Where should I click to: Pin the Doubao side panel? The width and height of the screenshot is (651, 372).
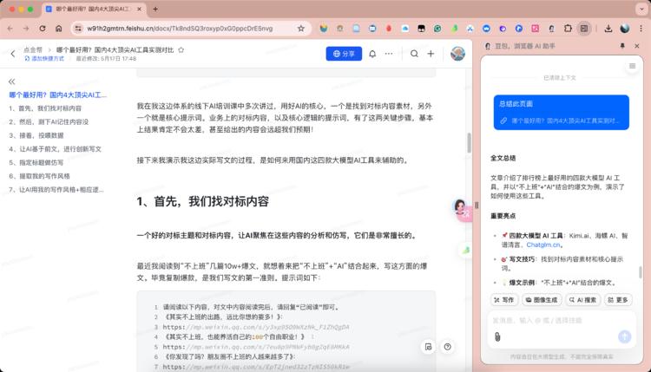(622, 46)
